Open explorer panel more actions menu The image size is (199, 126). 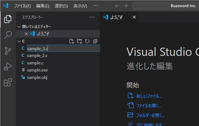(92, 17)
